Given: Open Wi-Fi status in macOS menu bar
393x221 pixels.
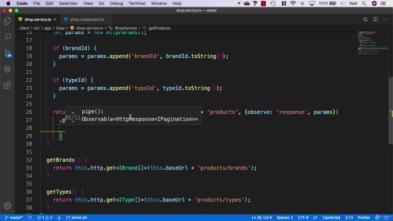Looking at the screenshot, I should click(293, 3).
